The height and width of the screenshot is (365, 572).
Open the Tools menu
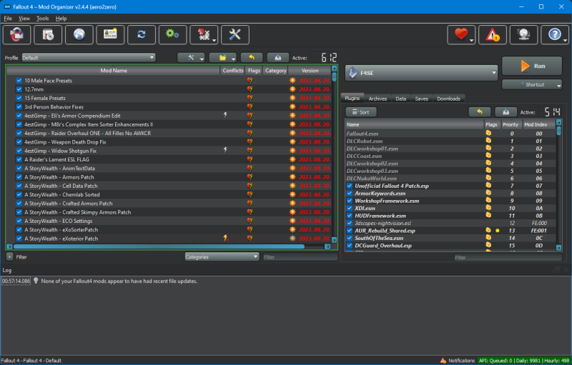click(42, 18)
